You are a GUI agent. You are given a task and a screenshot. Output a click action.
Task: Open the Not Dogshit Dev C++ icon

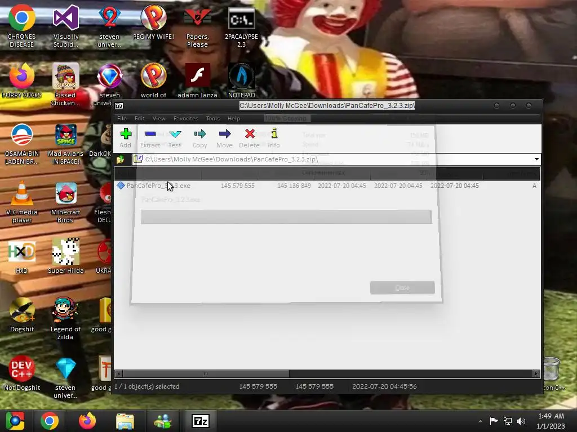[22, 372]
